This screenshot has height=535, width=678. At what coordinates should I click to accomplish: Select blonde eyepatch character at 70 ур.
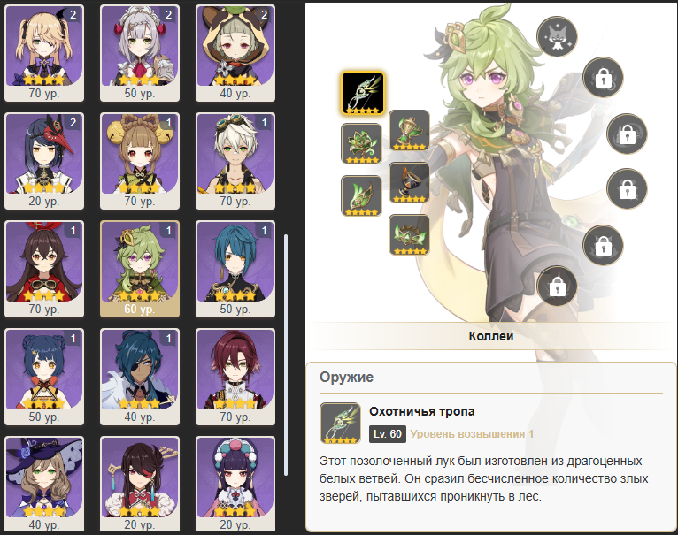44,53
